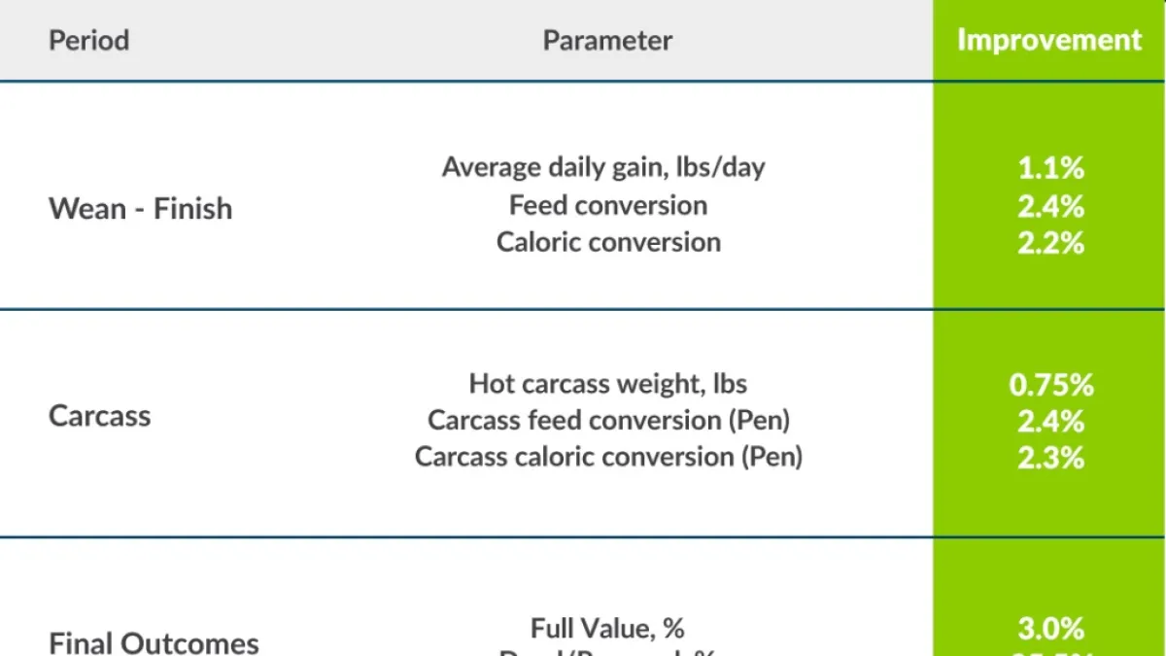This screenshot has width=1166, height=656.
Task: Select the Feed conversion parameter under Wean - Finish
Action: (x=608, y=205)
